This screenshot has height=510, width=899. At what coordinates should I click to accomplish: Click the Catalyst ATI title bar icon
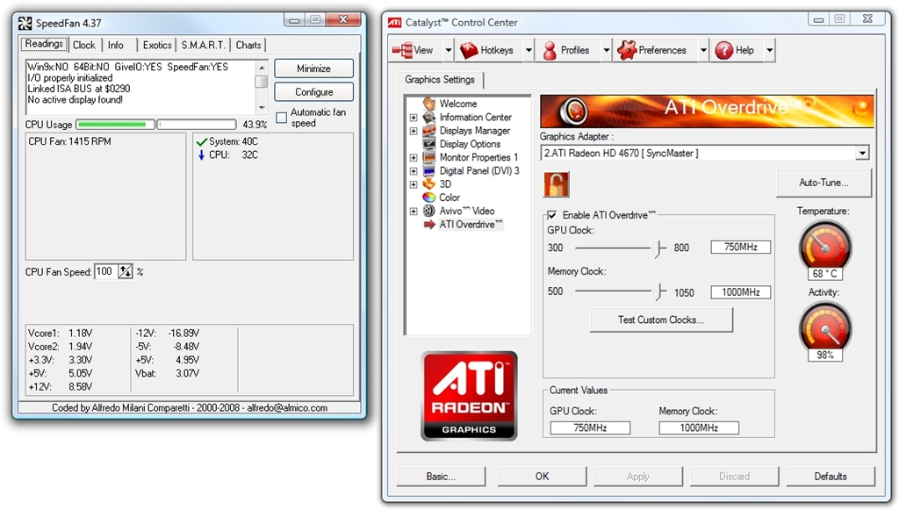point(394,22)
